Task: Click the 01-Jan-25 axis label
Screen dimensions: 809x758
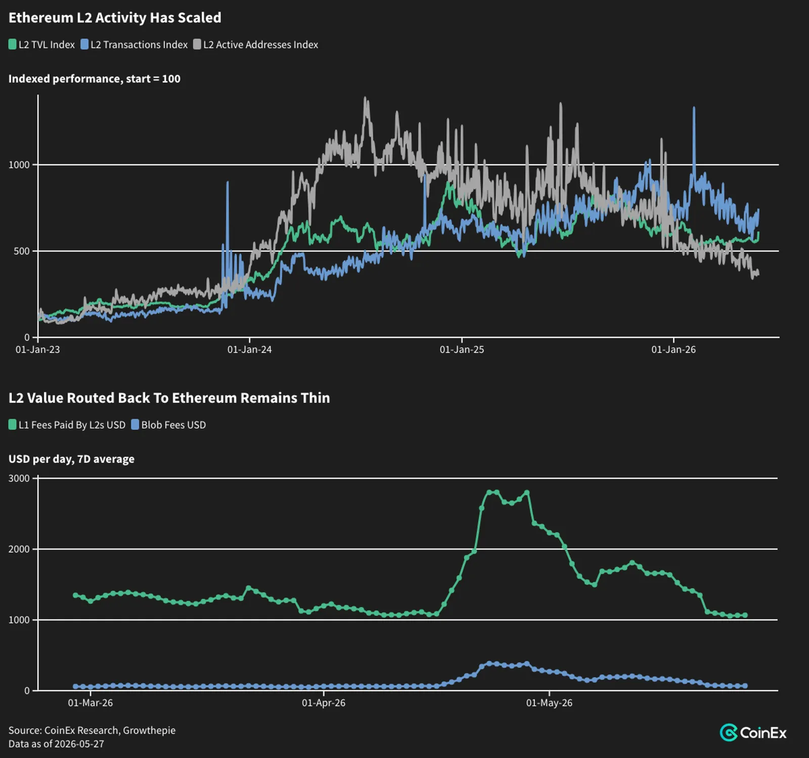Action: point(462,349)
